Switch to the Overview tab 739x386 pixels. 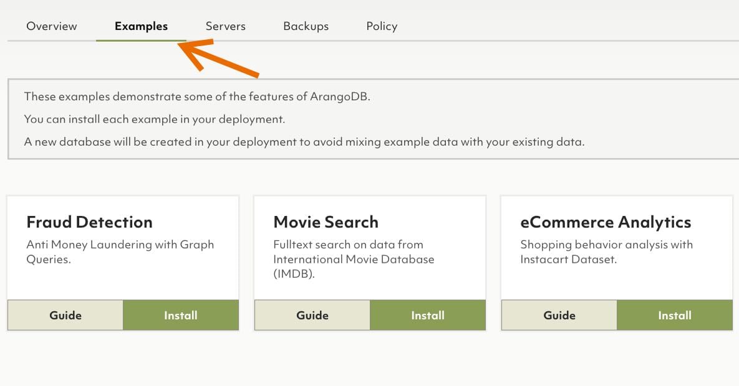coord(51,26)
